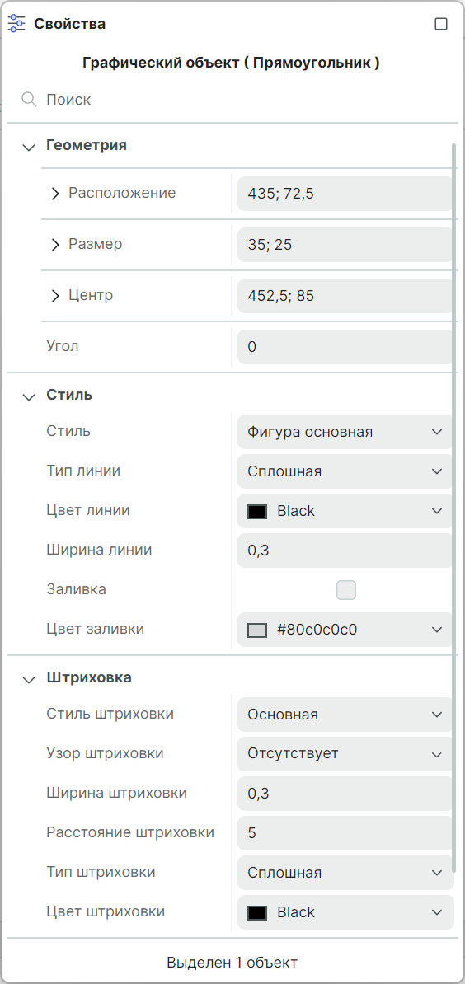Expand the Центр row
The width and height of the screenshot is (465, 984).
point(55,295)
